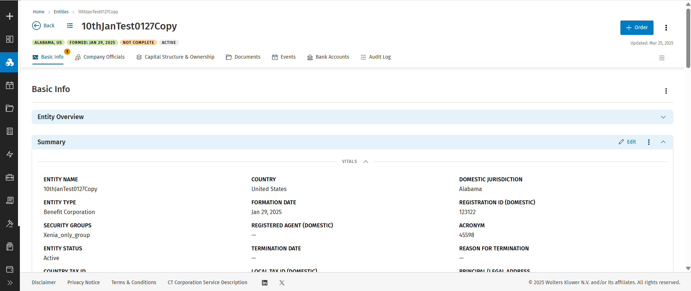Screen dimensions: 691x291
Task: Open the Summary kebab menu
Action: coord(648,142)
